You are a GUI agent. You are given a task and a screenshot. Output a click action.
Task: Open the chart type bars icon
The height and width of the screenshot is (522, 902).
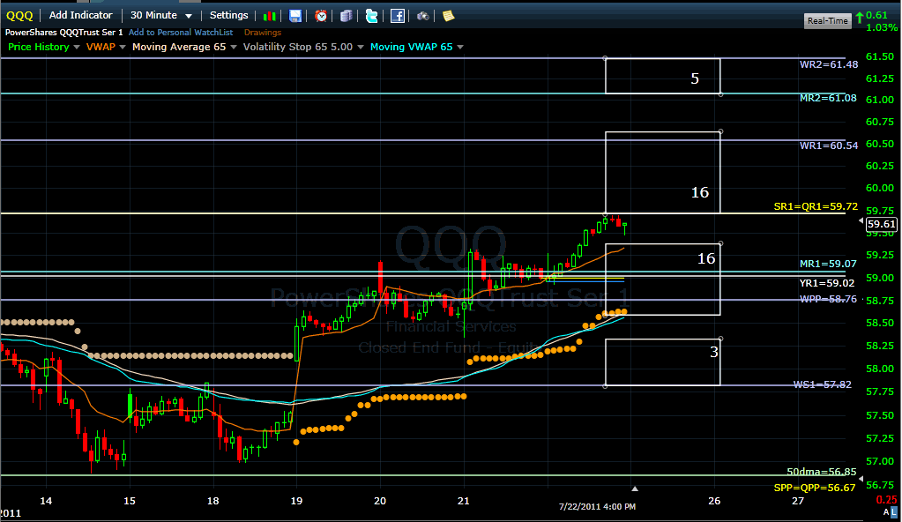point(269,16)
